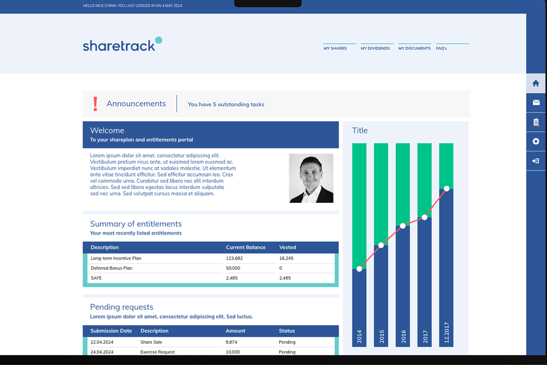Switch to the MY DIVIDENDS tab

pyautogui.click(x=376, y=48)
